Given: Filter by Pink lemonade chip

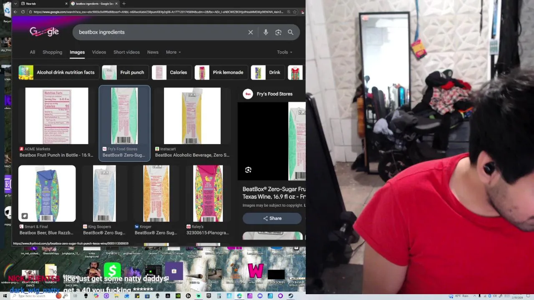Looking at the screenshot, I should pyautogui.click(x=221, y=72).
